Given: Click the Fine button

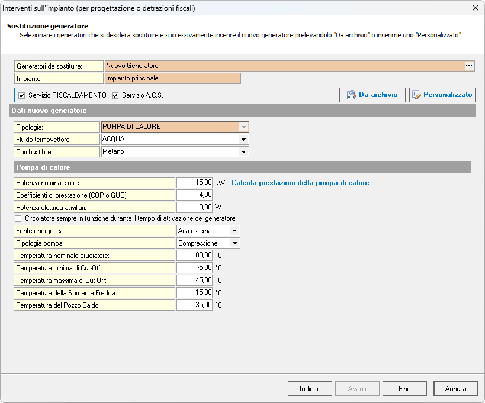Looking at the screenshot, I should point(404,389).
